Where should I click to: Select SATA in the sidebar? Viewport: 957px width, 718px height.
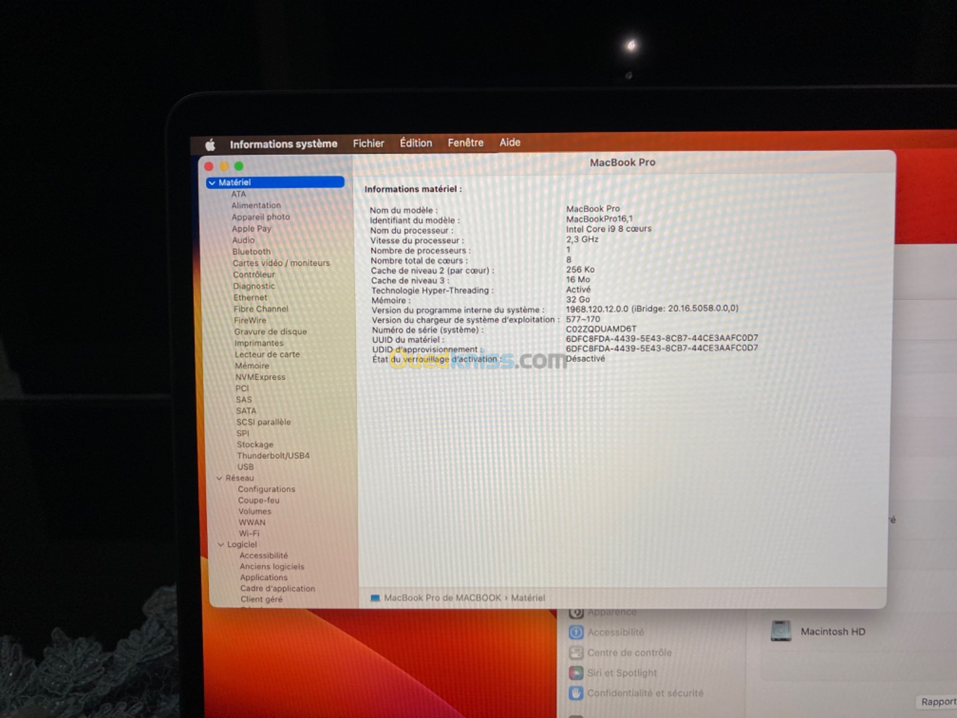coord(246,411)
